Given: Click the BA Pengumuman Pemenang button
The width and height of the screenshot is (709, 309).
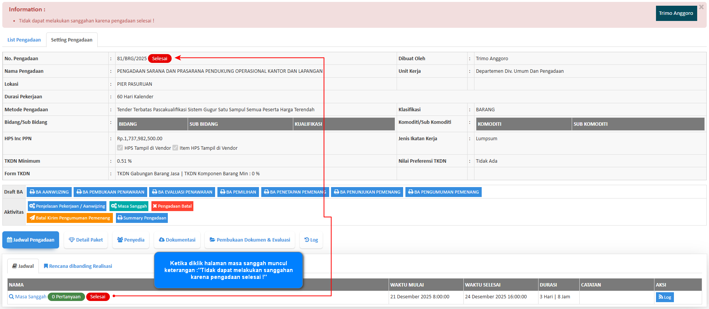Looking at the screenshot, I should [443, 192].
